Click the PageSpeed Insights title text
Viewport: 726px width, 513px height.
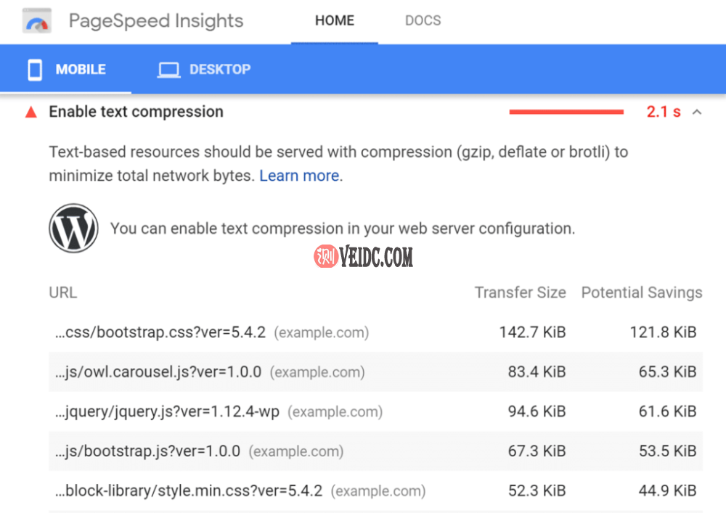tap(155, 21)
